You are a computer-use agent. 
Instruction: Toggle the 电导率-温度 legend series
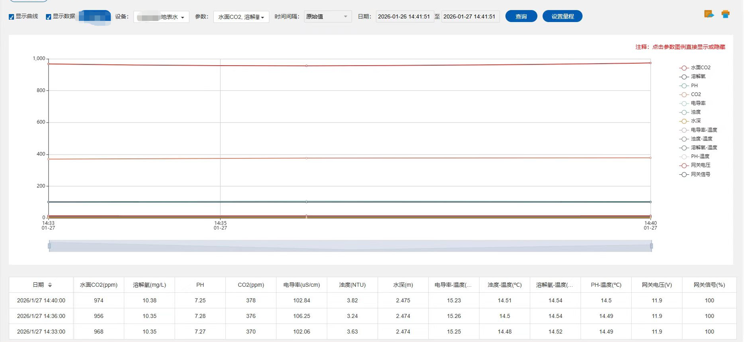[x=699, y=130]
